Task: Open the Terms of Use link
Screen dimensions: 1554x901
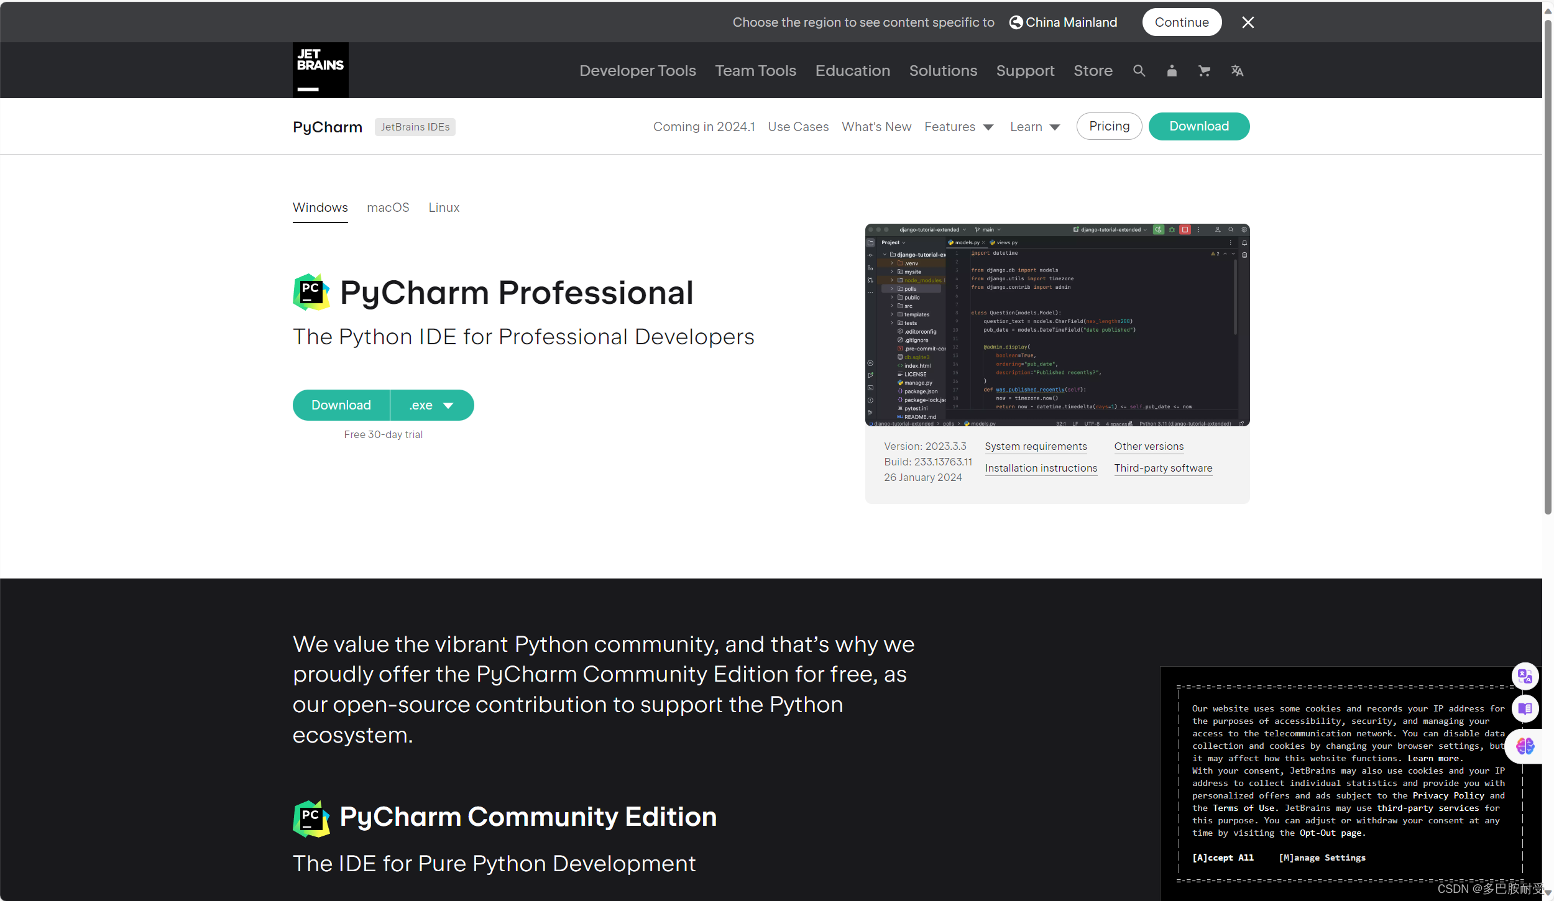Action: 1244,808
